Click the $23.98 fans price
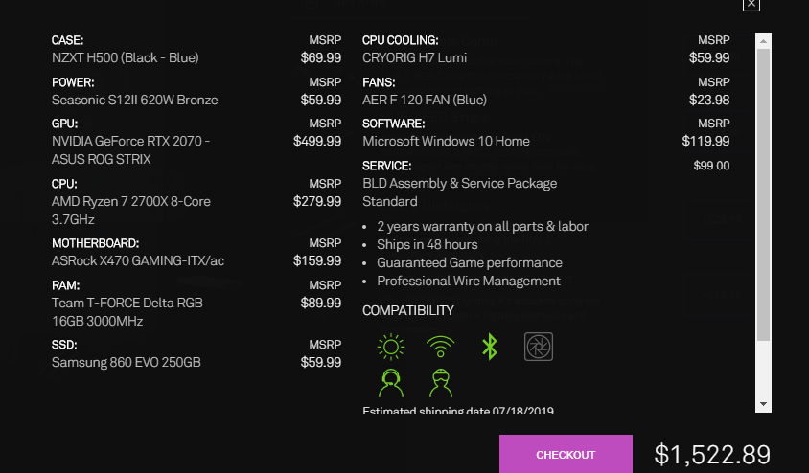 click(709, 100)
